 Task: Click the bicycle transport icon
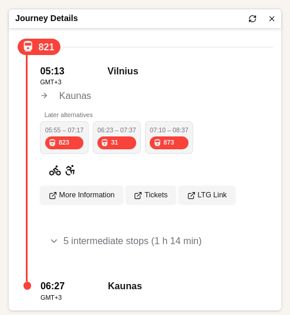click(x=55, y=170)
